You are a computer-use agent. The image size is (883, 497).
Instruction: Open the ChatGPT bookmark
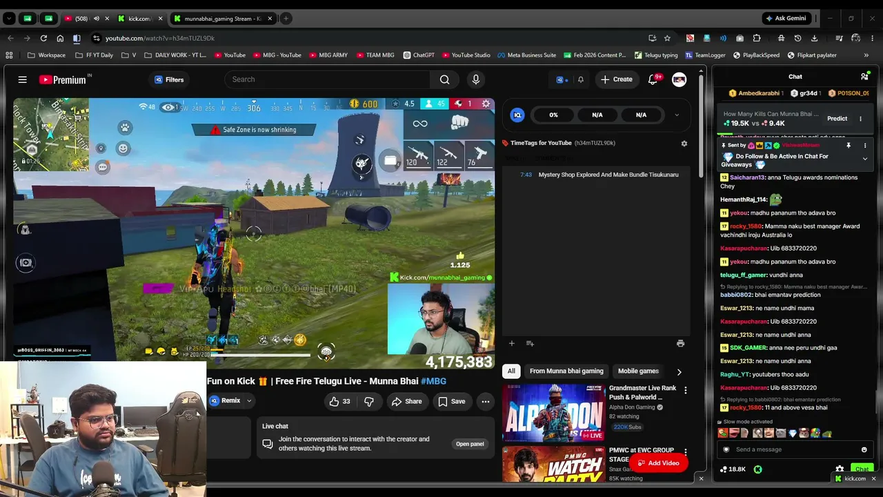(x=418, y=55)
